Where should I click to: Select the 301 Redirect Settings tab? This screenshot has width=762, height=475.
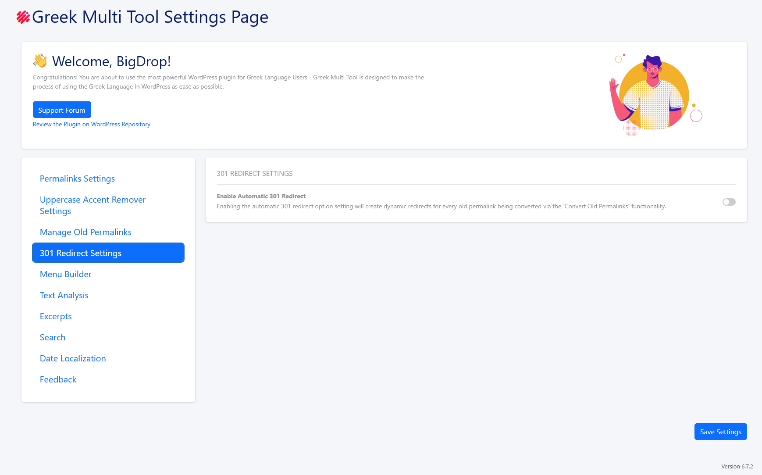80,253
